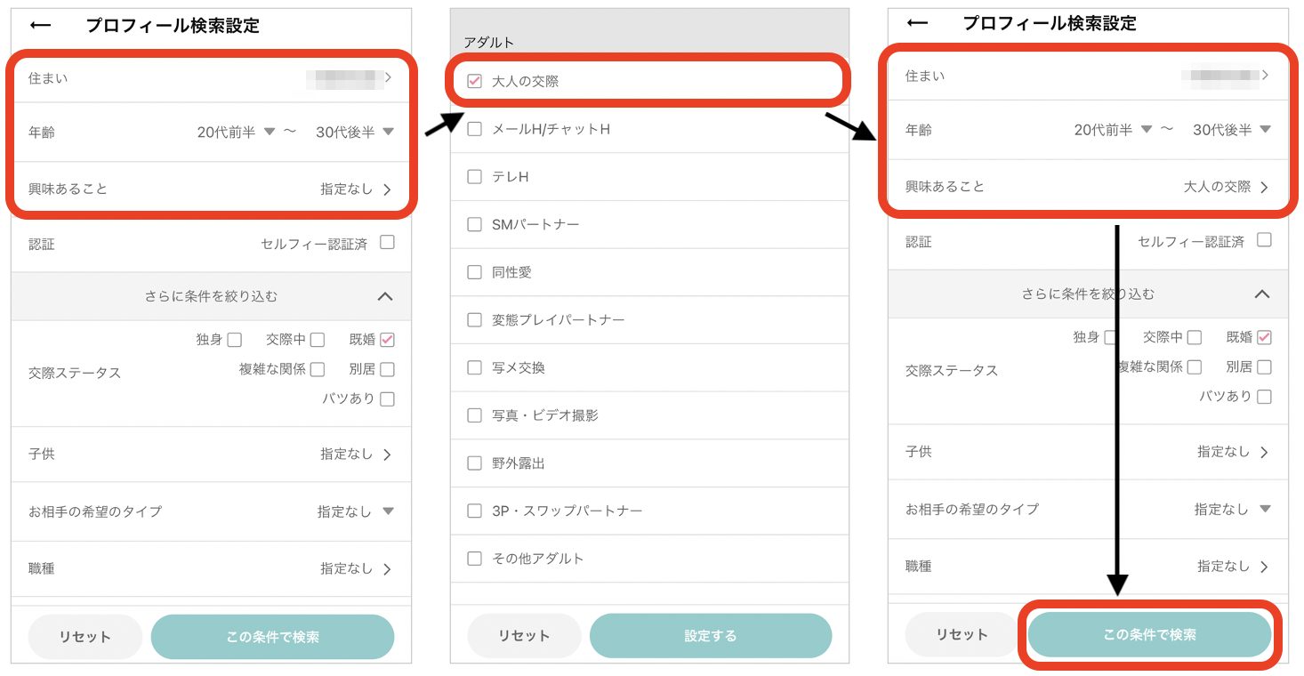
Task: Open 住まい chevron in the left screen
Action: coord(387,77)
